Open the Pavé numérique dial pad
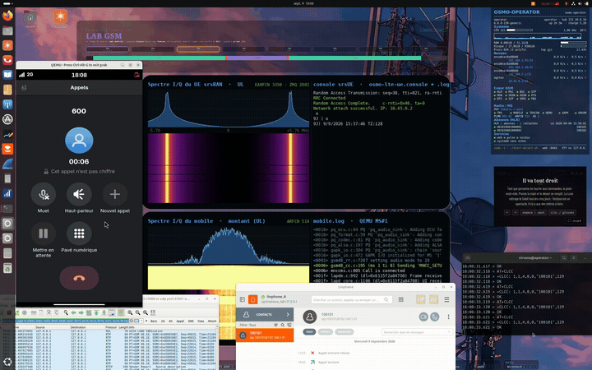The width and height of the screenshot is (592, 370). pos(79,234)
